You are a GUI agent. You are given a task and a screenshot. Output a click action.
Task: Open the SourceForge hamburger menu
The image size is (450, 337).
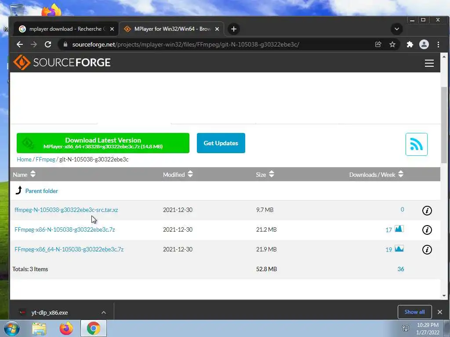(429, 63)
